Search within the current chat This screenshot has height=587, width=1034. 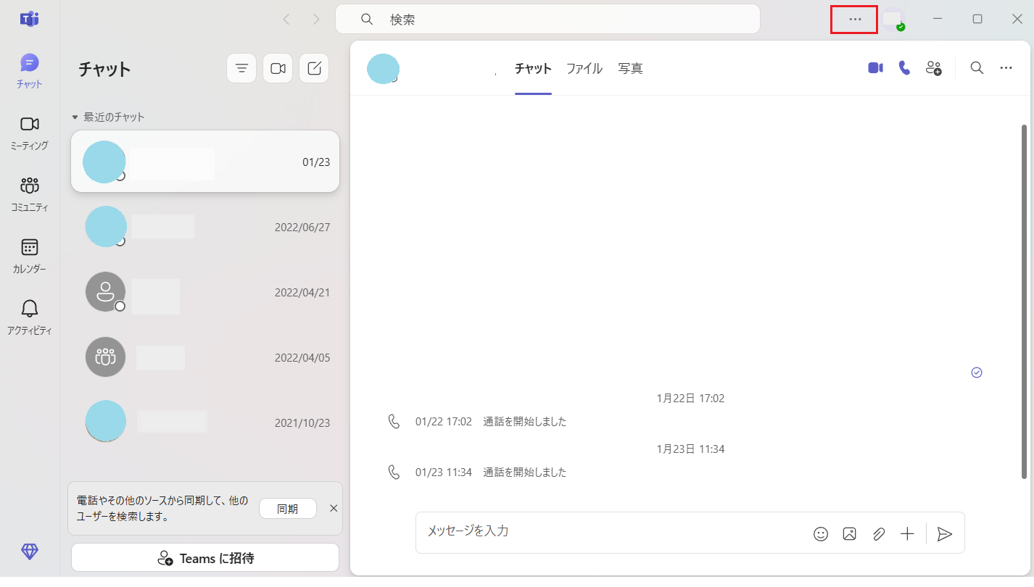tap(977, 68)
